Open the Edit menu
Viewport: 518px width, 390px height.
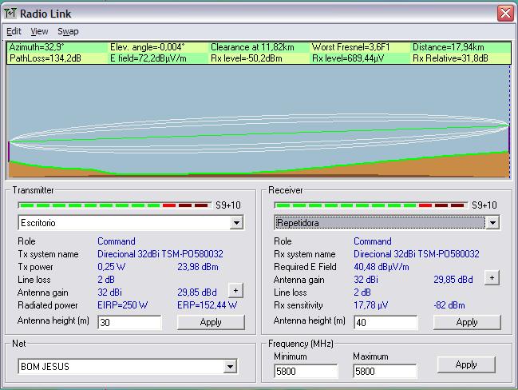[x=14, y=31]
